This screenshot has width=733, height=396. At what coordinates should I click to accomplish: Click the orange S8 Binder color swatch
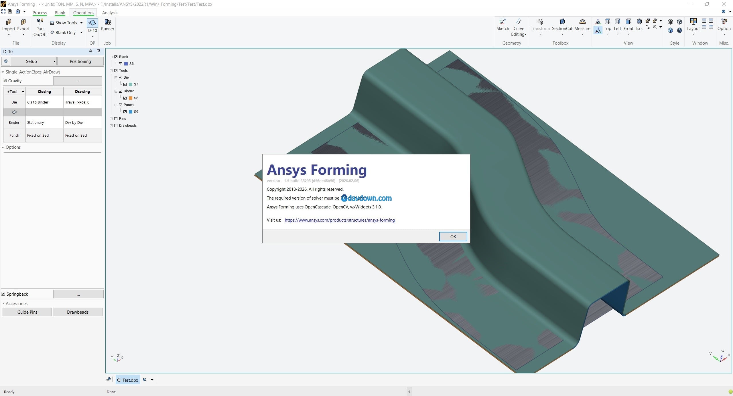click(x=131, y=98)
